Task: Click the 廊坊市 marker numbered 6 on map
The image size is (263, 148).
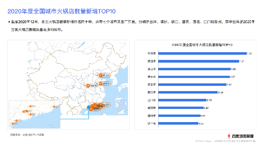Action: pos(104,76)
